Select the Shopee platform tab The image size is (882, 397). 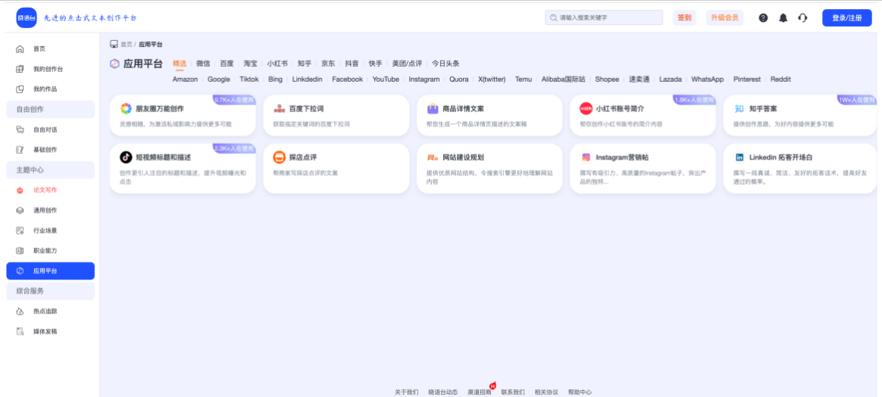pos(607,80)
